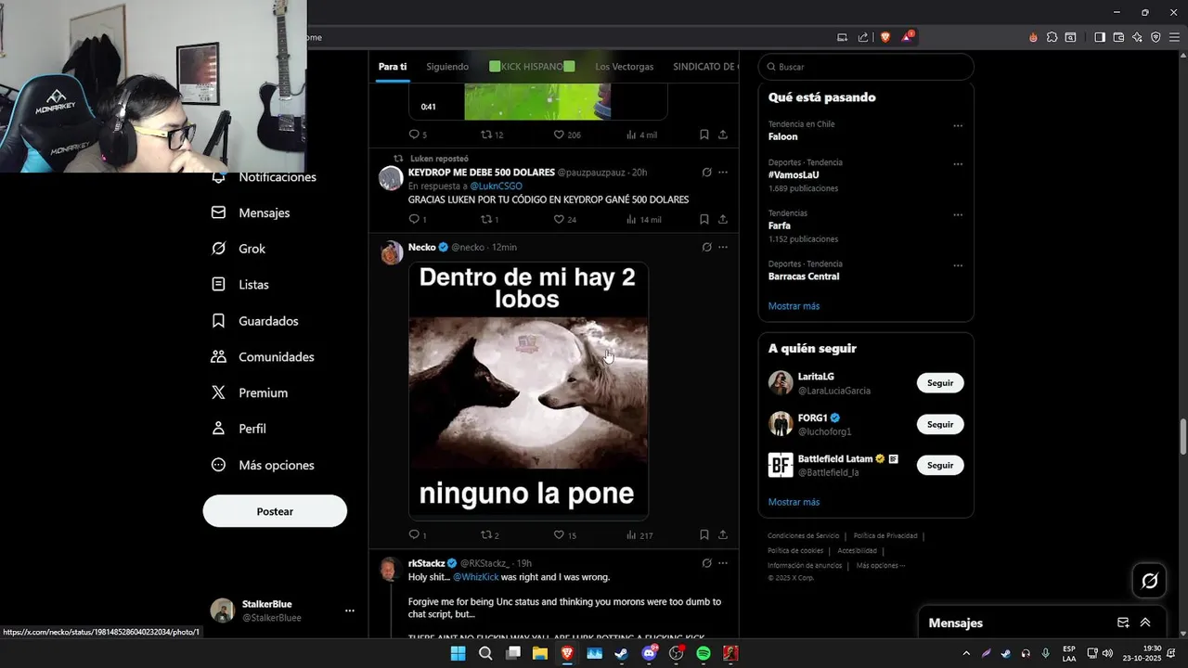Go to Perfil page
Viewport: 1188px width, 668px height.
pos(239,429)
